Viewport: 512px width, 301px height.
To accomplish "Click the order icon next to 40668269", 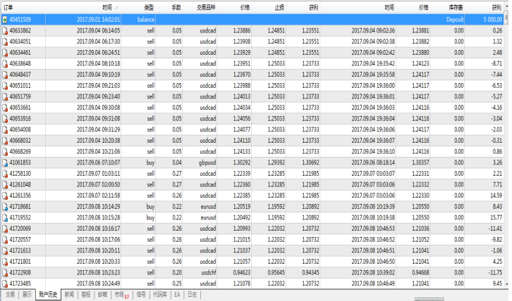I will pos(5,152).
